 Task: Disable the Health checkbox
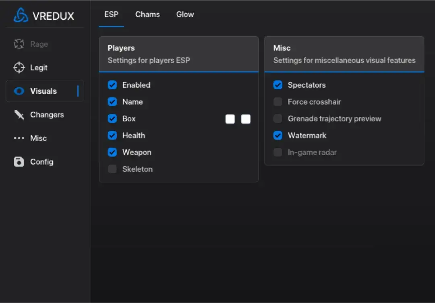[112, 136]
